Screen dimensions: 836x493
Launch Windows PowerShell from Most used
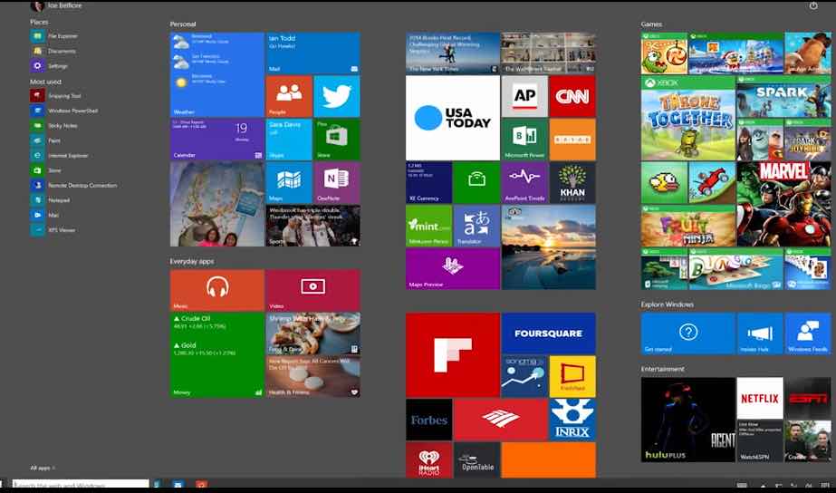coord(64,111)
